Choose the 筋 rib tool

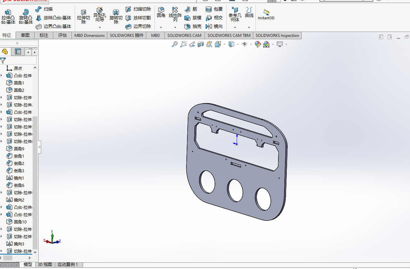point(191,9)
